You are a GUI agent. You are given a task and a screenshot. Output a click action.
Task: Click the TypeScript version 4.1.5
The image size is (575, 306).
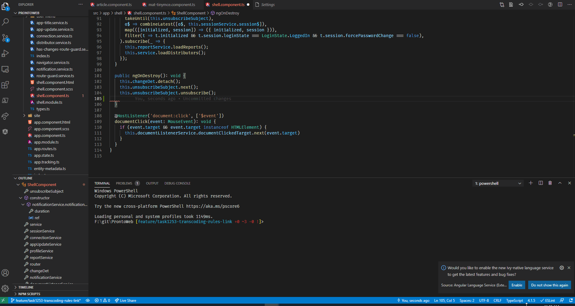tap(531, 301)
